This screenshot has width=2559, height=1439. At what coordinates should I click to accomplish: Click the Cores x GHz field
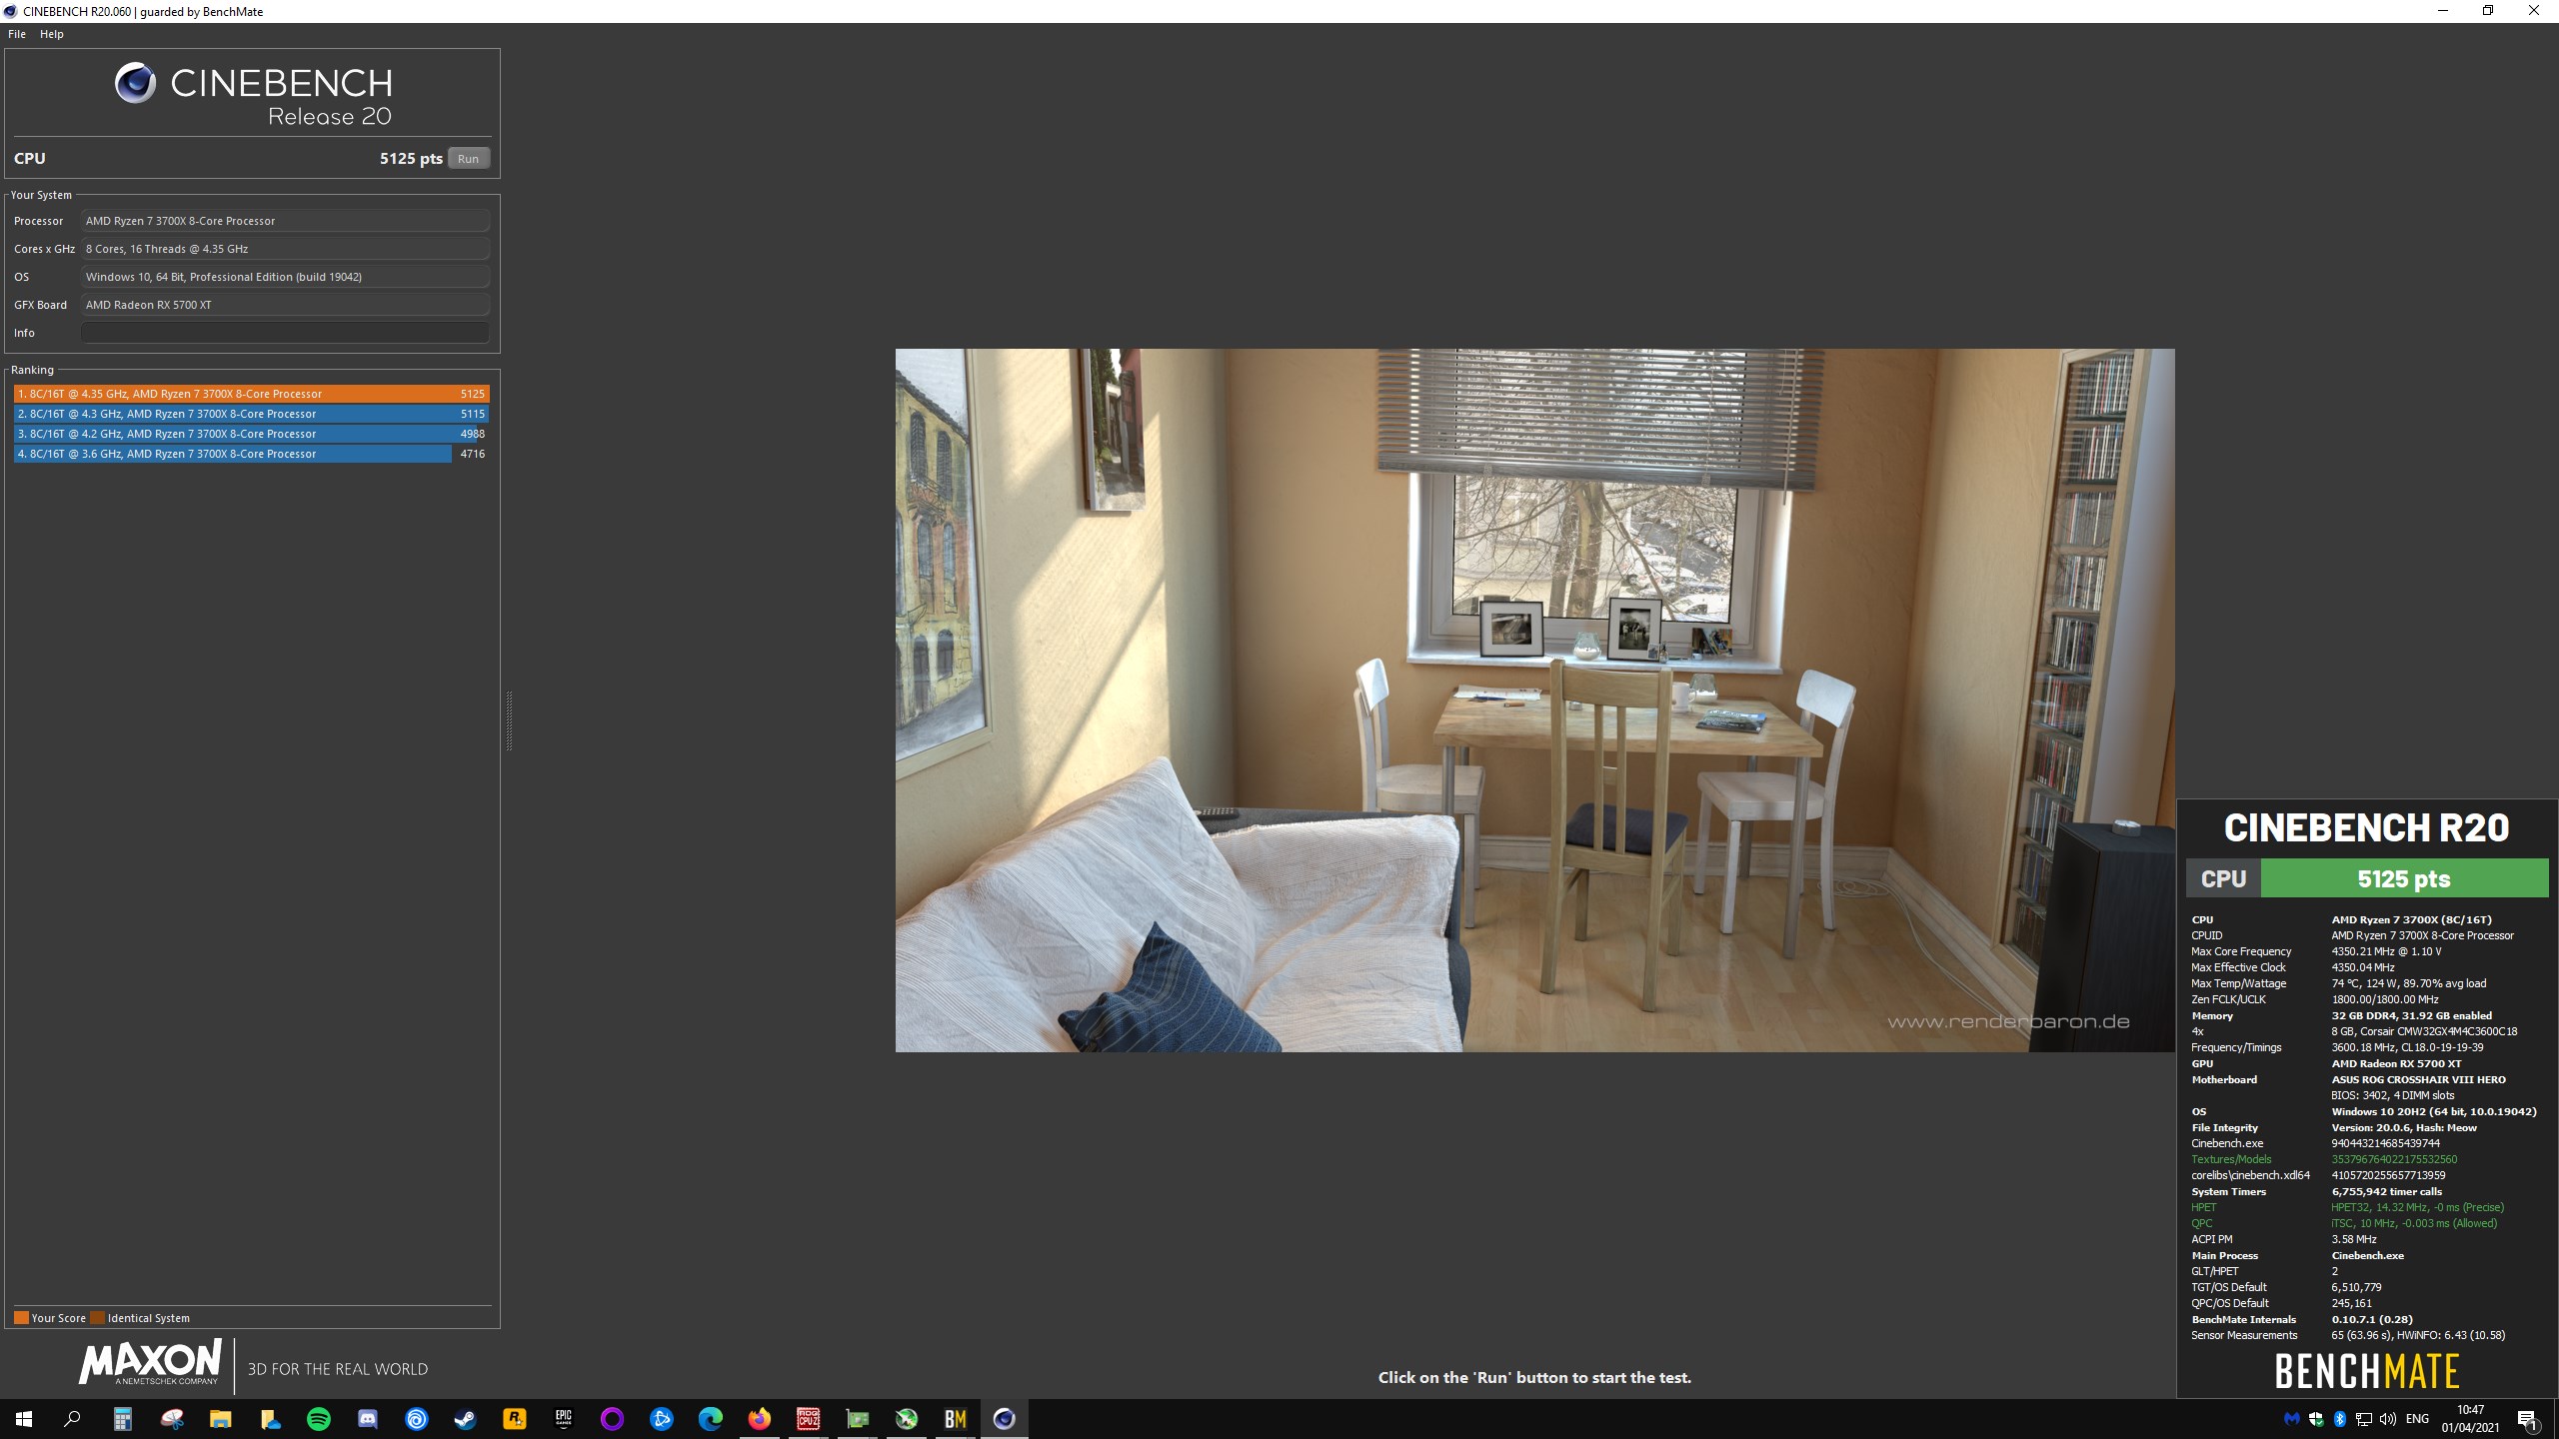click(285, 249)
